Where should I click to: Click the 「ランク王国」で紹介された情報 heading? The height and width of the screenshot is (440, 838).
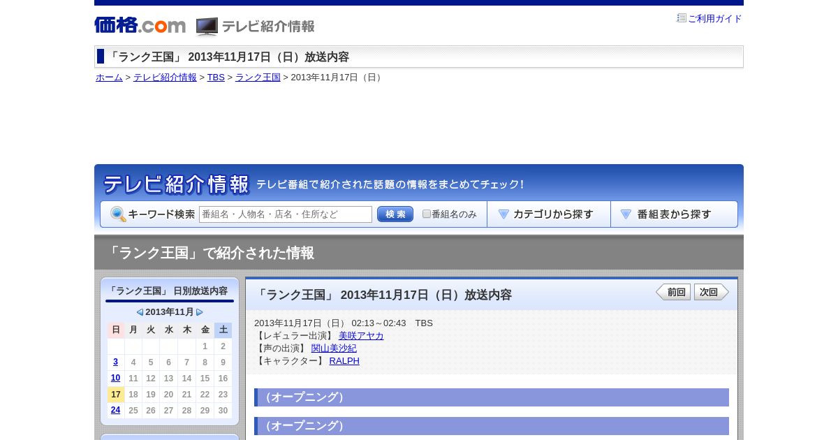point(209,253)
